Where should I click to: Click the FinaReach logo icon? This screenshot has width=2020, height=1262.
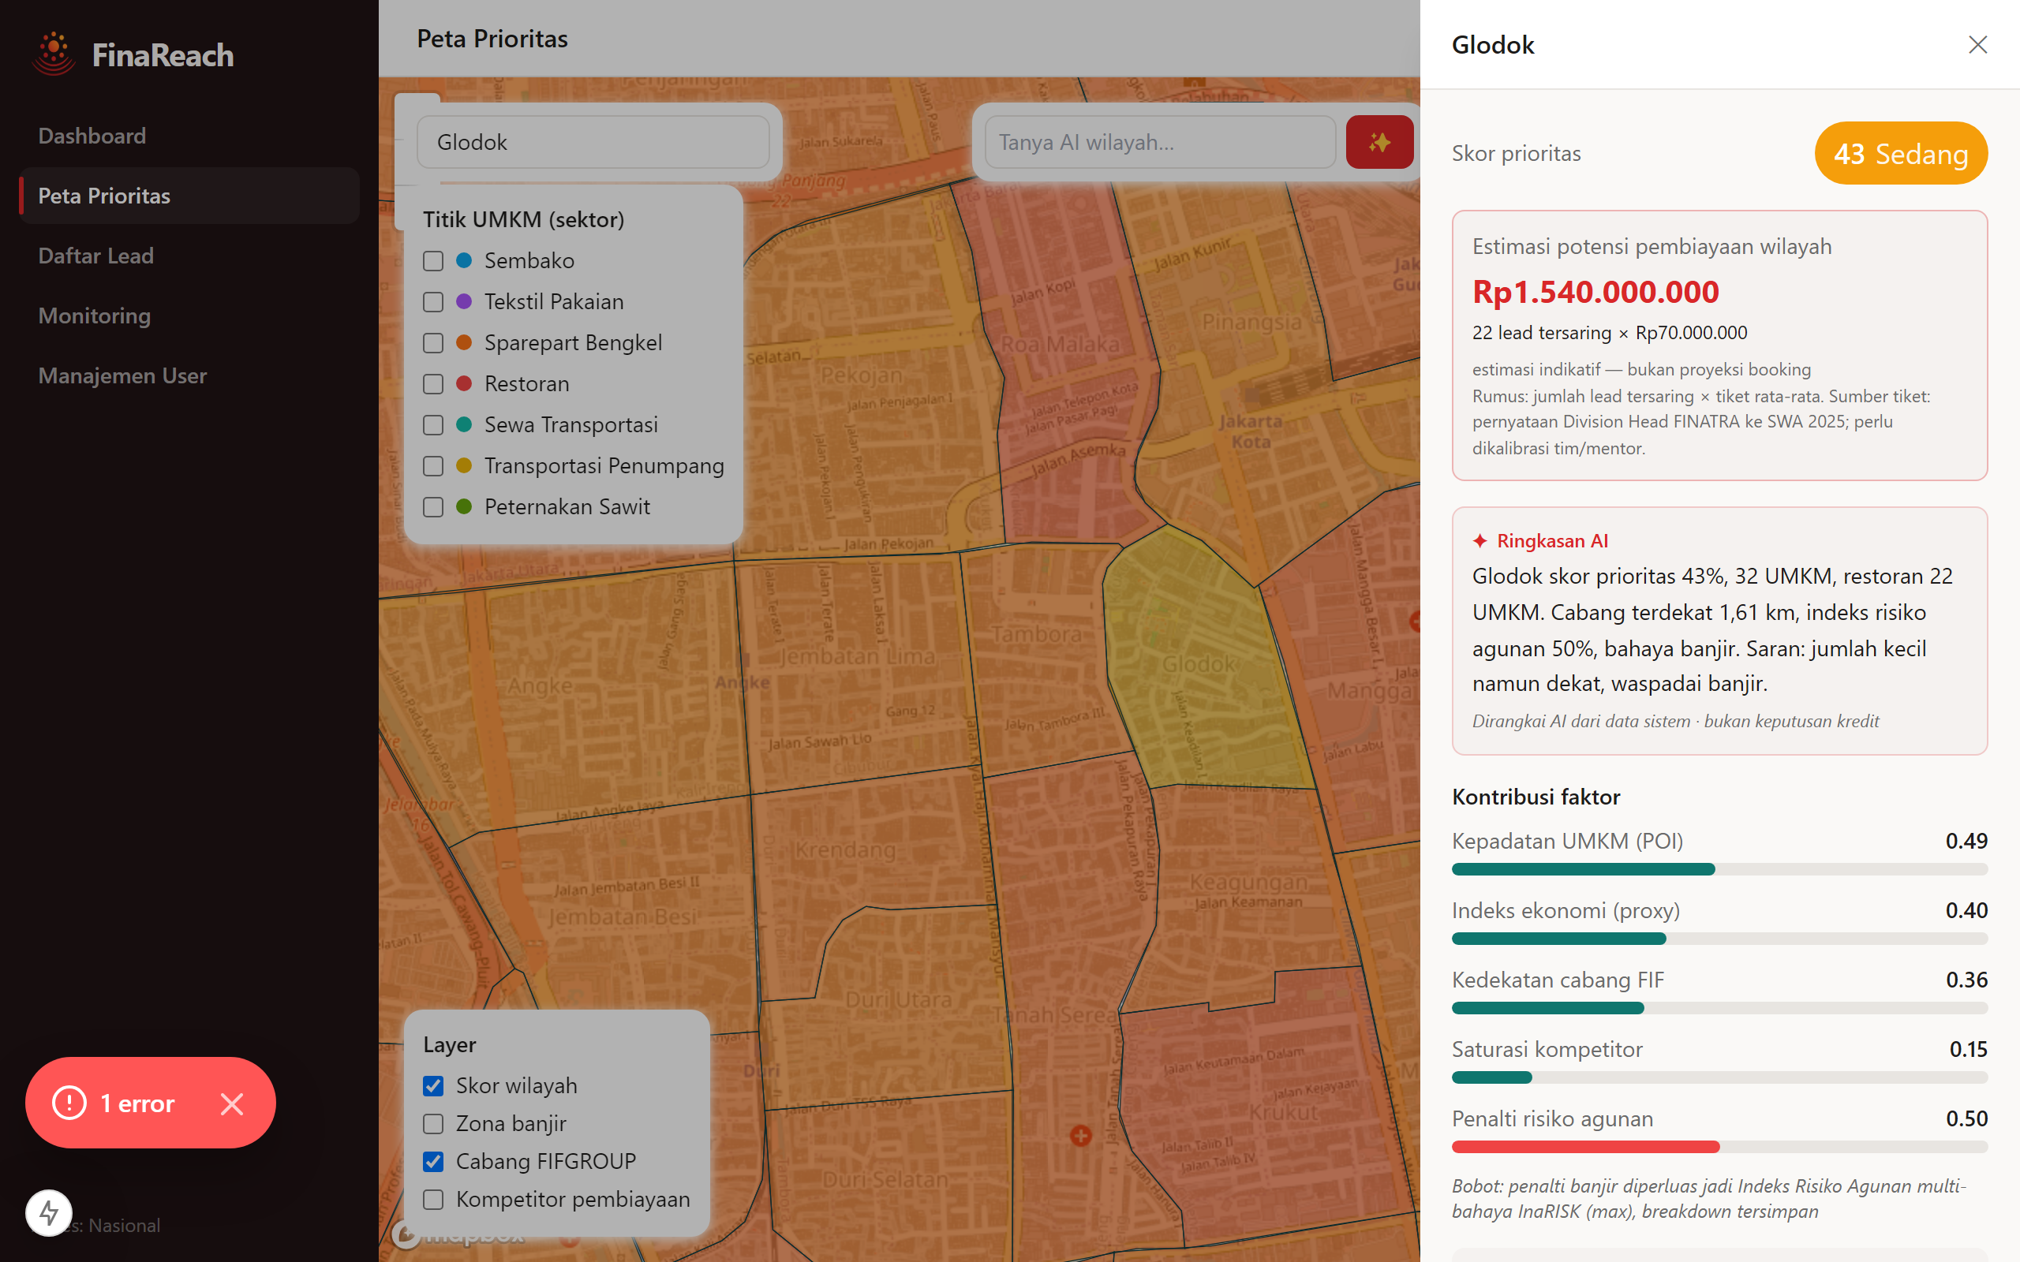pos(54,54)
